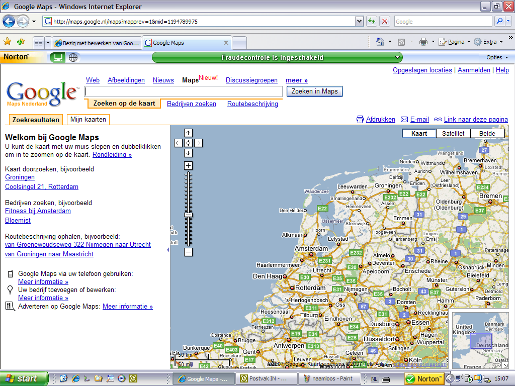The height and width of the screenshot is (386, 515).
Task: Click the overview minimap thumbnail
Action: [480, 340]
